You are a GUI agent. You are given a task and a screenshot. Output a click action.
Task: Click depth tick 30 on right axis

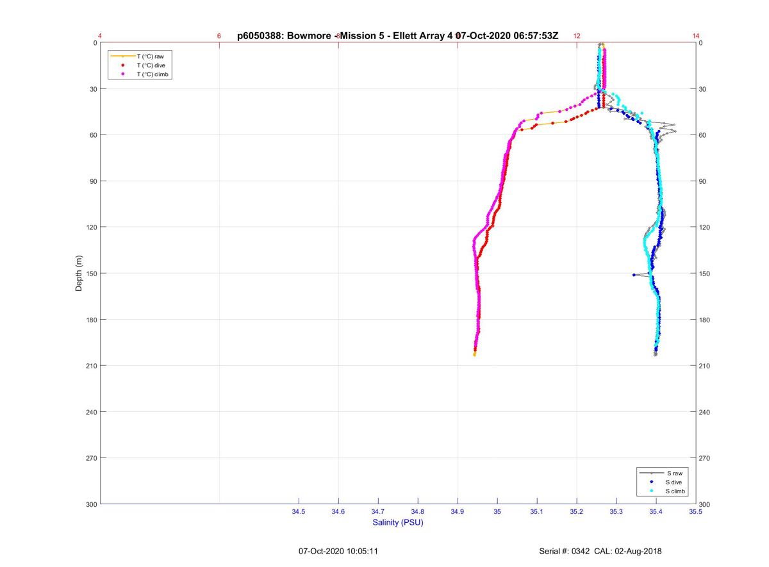coord(703,89)
